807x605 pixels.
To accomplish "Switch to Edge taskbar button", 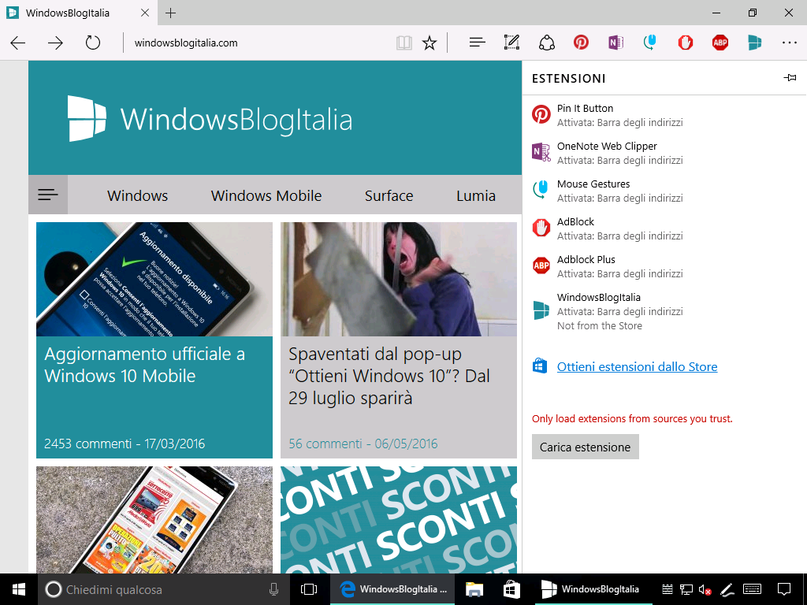I will 392,589.
